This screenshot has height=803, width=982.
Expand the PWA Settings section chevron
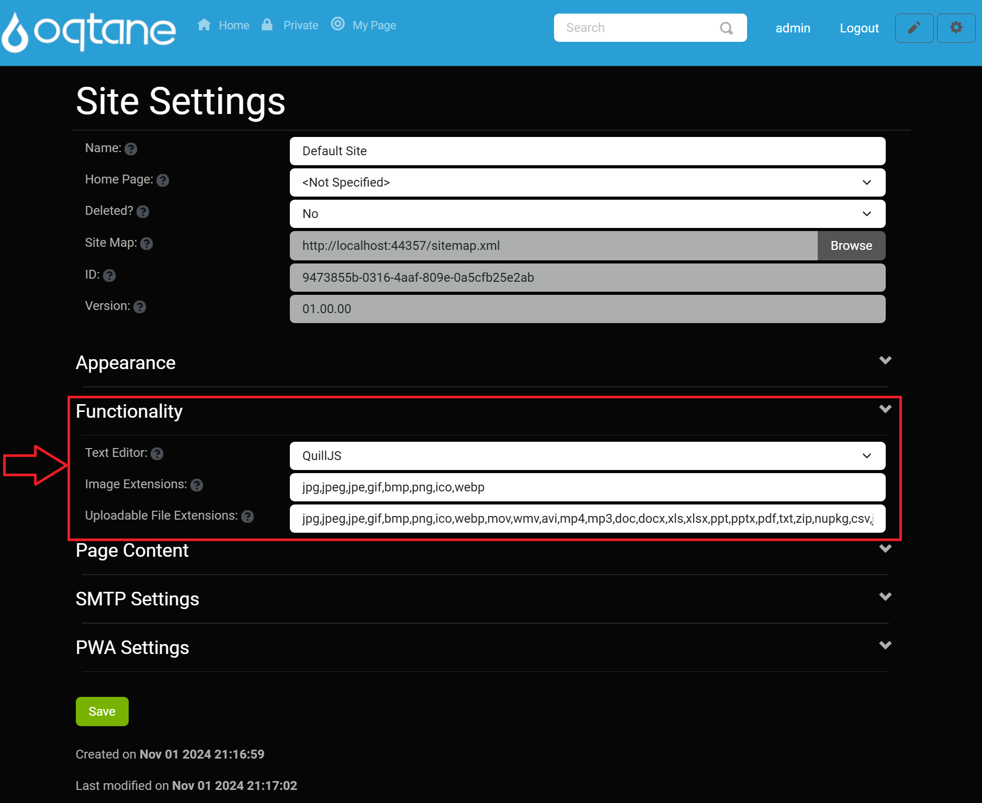885,645
